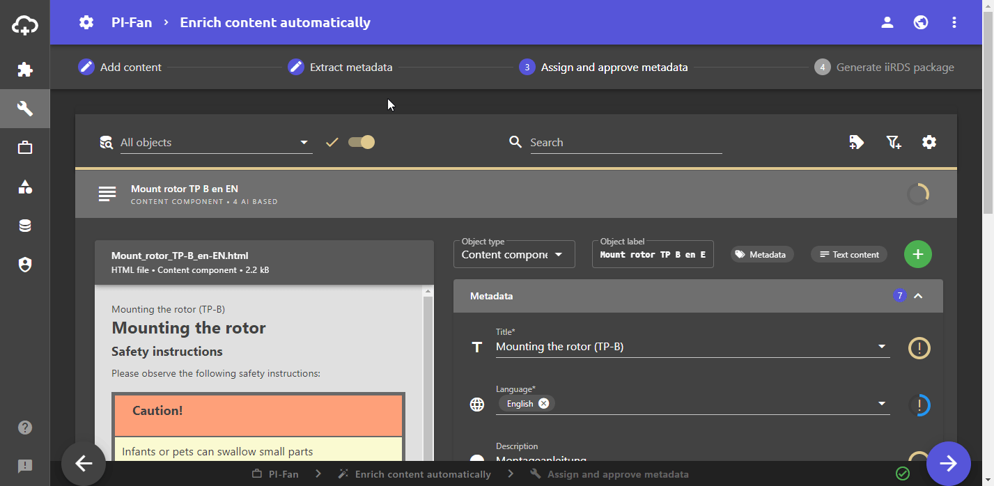The image size is (994, 486).
Task: Toggle the approved objects switch
Action: [x=362, y=142]
